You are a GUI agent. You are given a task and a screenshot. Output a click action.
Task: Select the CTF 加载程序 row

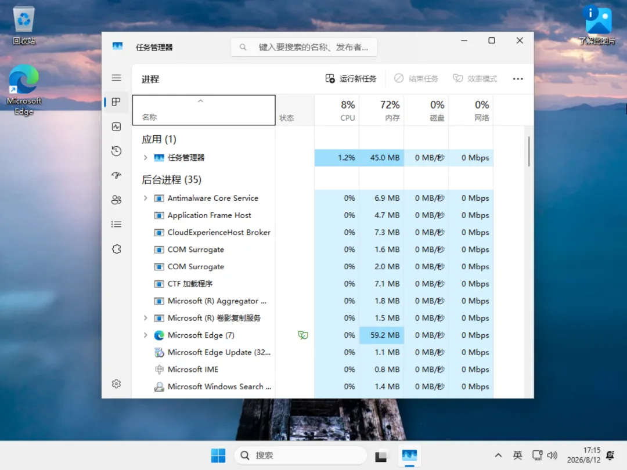point(313,284)
